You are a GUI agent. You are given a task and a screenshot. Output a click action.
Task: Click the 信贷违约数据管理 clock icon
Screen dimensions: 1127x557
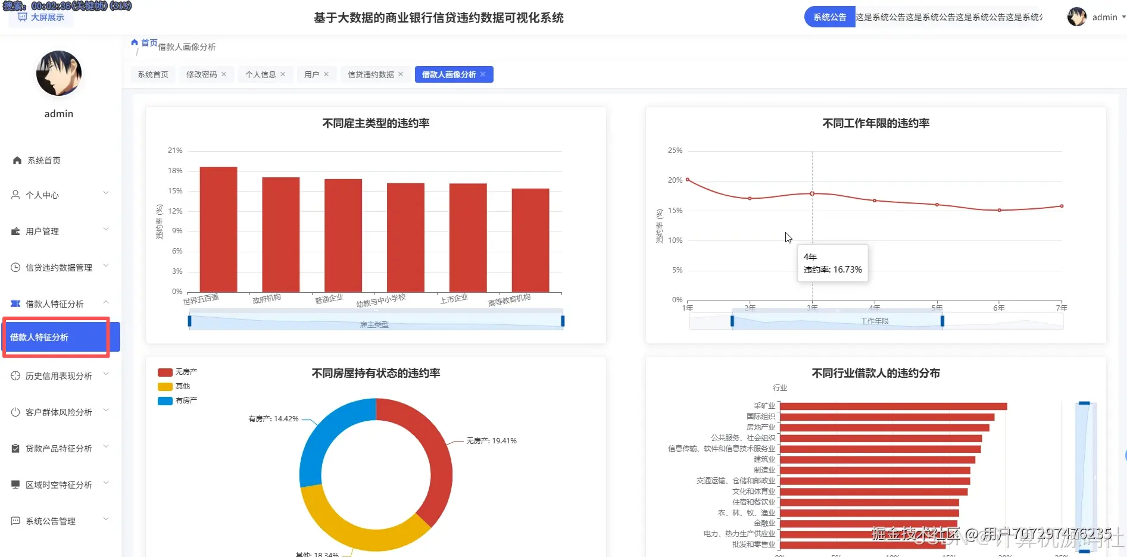(15, 267)
